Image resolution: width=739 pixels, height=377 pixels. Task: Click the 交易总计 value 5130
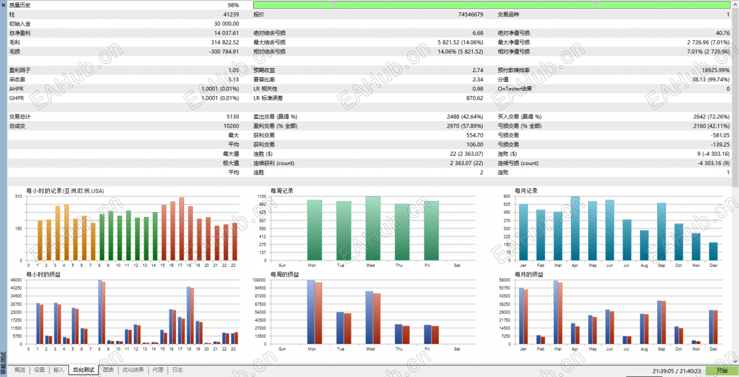233,116
